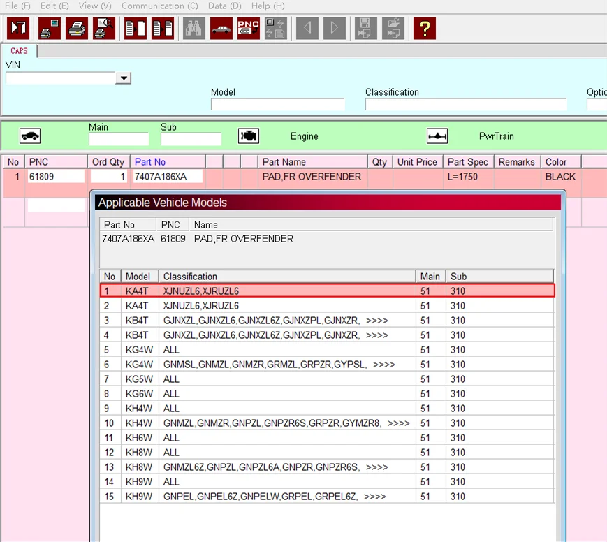Click the red car vehicle search icon
The height and width of the screenshot is (542, 607).
tap(221, 29)
